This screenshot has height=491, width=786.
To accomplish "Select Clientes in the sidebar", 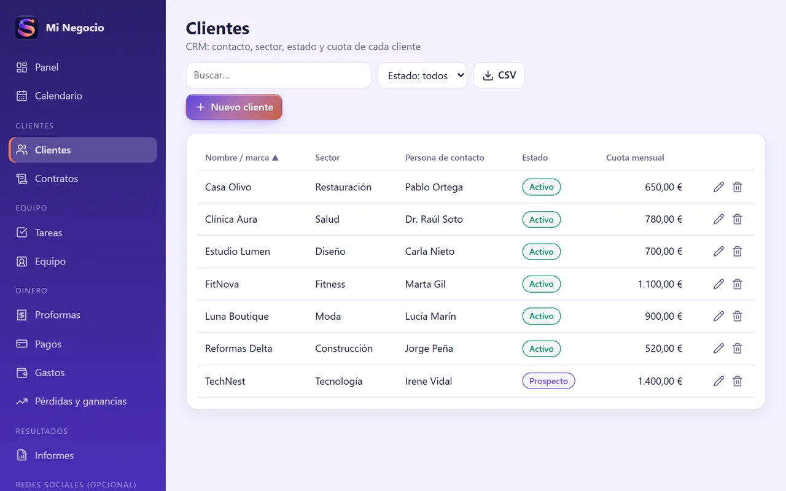I will click(83, 150).
